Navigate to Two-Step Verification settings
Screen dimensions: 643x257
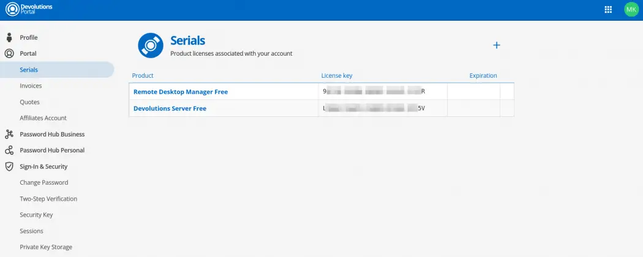[x=48, y=199]
